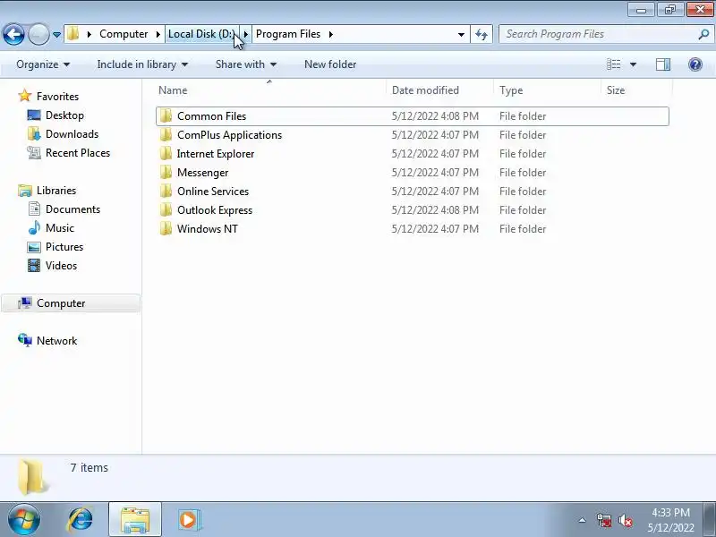Click the Common Files folder name

pos(211,116)
